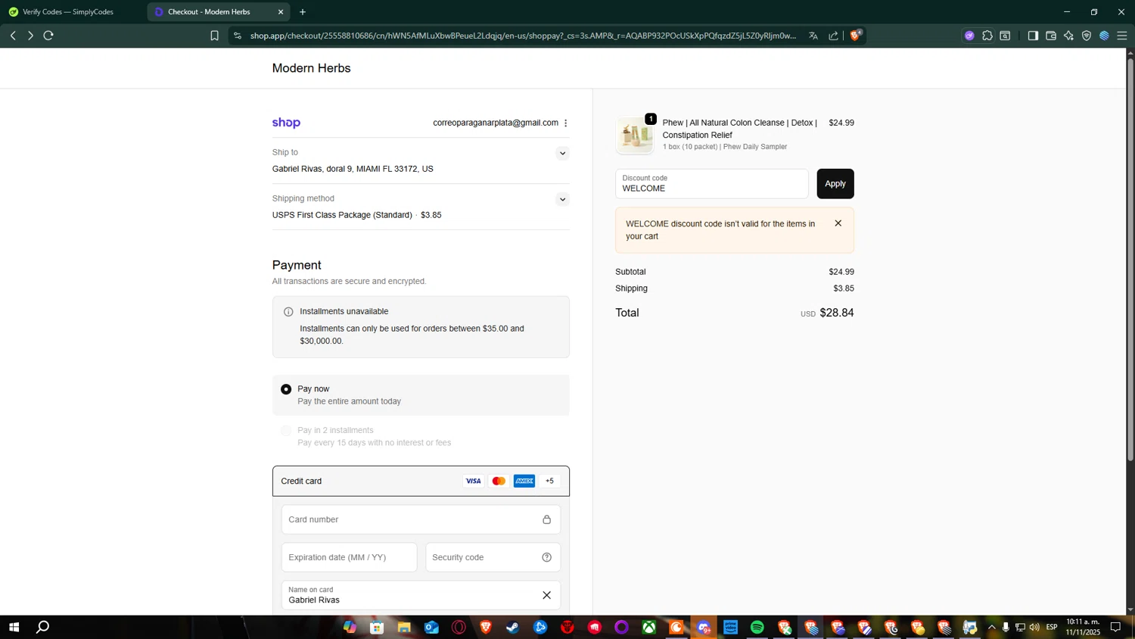The height and width of the screenshot is (639, 1135).
Task: Click the Modern Herbs store title
Action: point(312,68)
